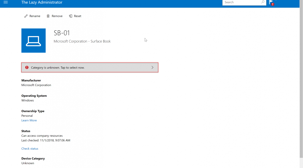303x168 pixels.
Task: Open the notifications flag icon
Action: [x=271, y=3]
